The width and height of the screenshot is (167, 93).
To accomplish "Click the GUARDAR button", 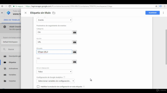I will [152, 13].
